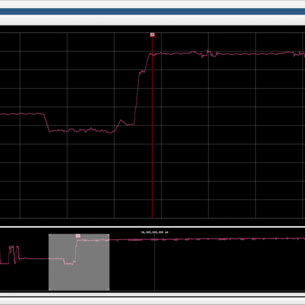The image size is (305, 305).
Task: Grab the bottom-left handle of the gray overview window
Action: point(50,289)
